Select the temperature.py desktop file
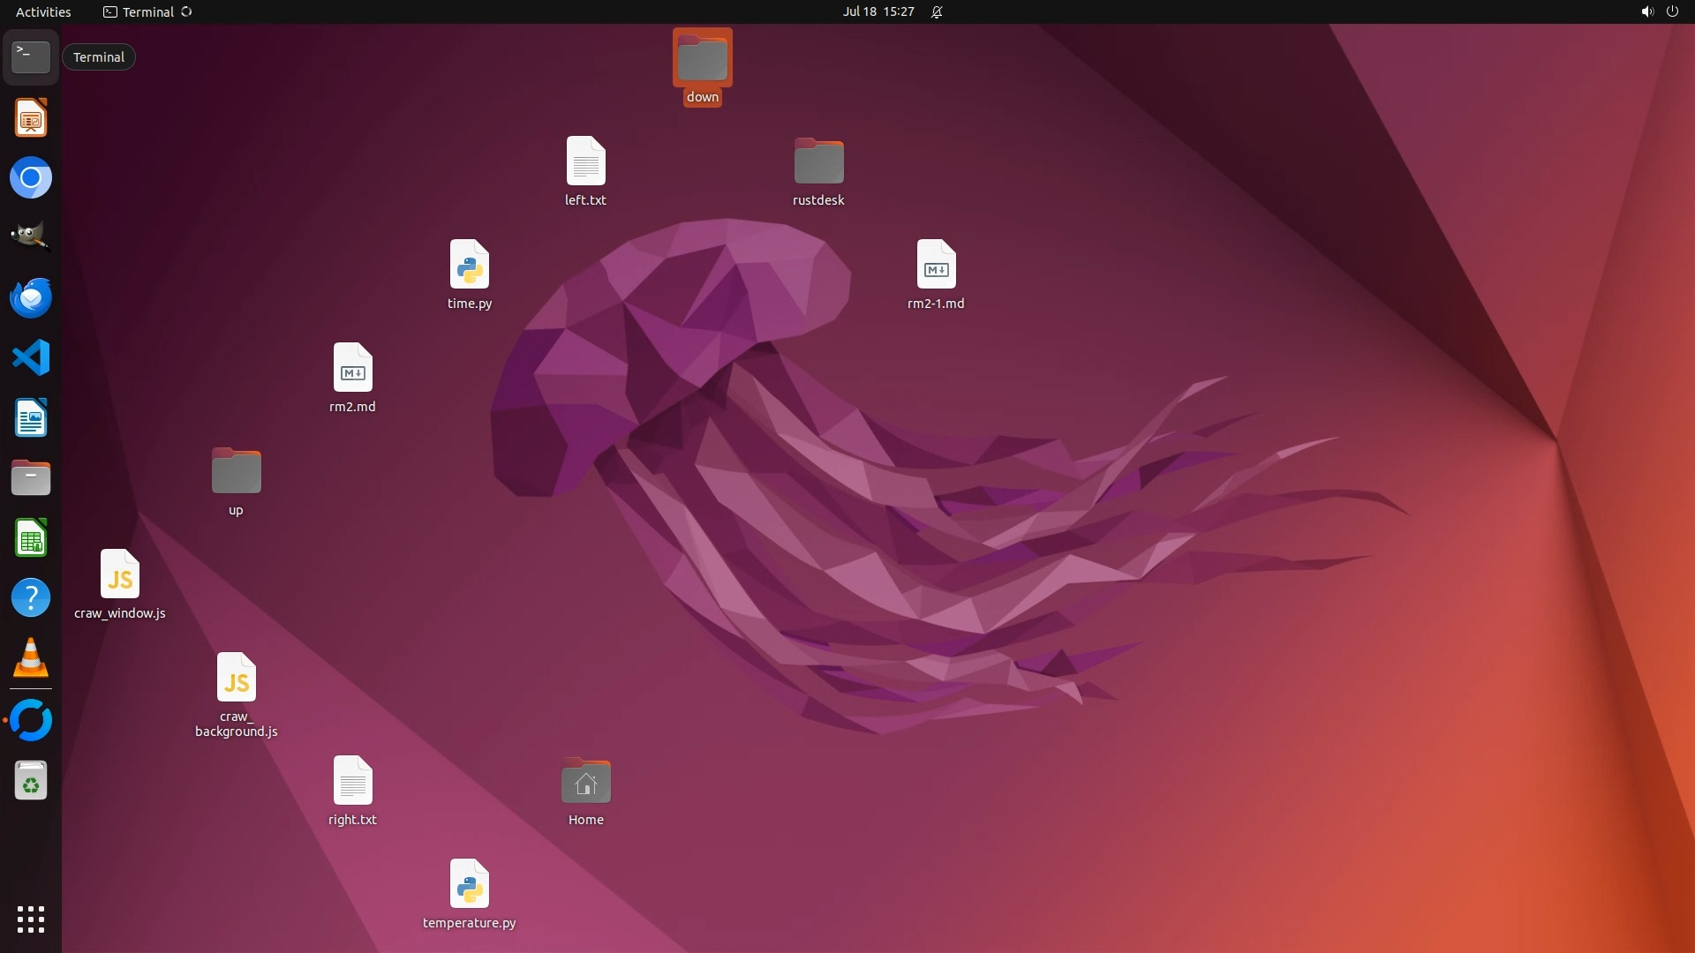 (469, 884)
